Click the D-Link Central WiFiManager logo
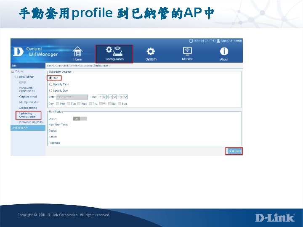Image resolution: width=303 pixels, height=227 pixels. (x=35, y=52)
